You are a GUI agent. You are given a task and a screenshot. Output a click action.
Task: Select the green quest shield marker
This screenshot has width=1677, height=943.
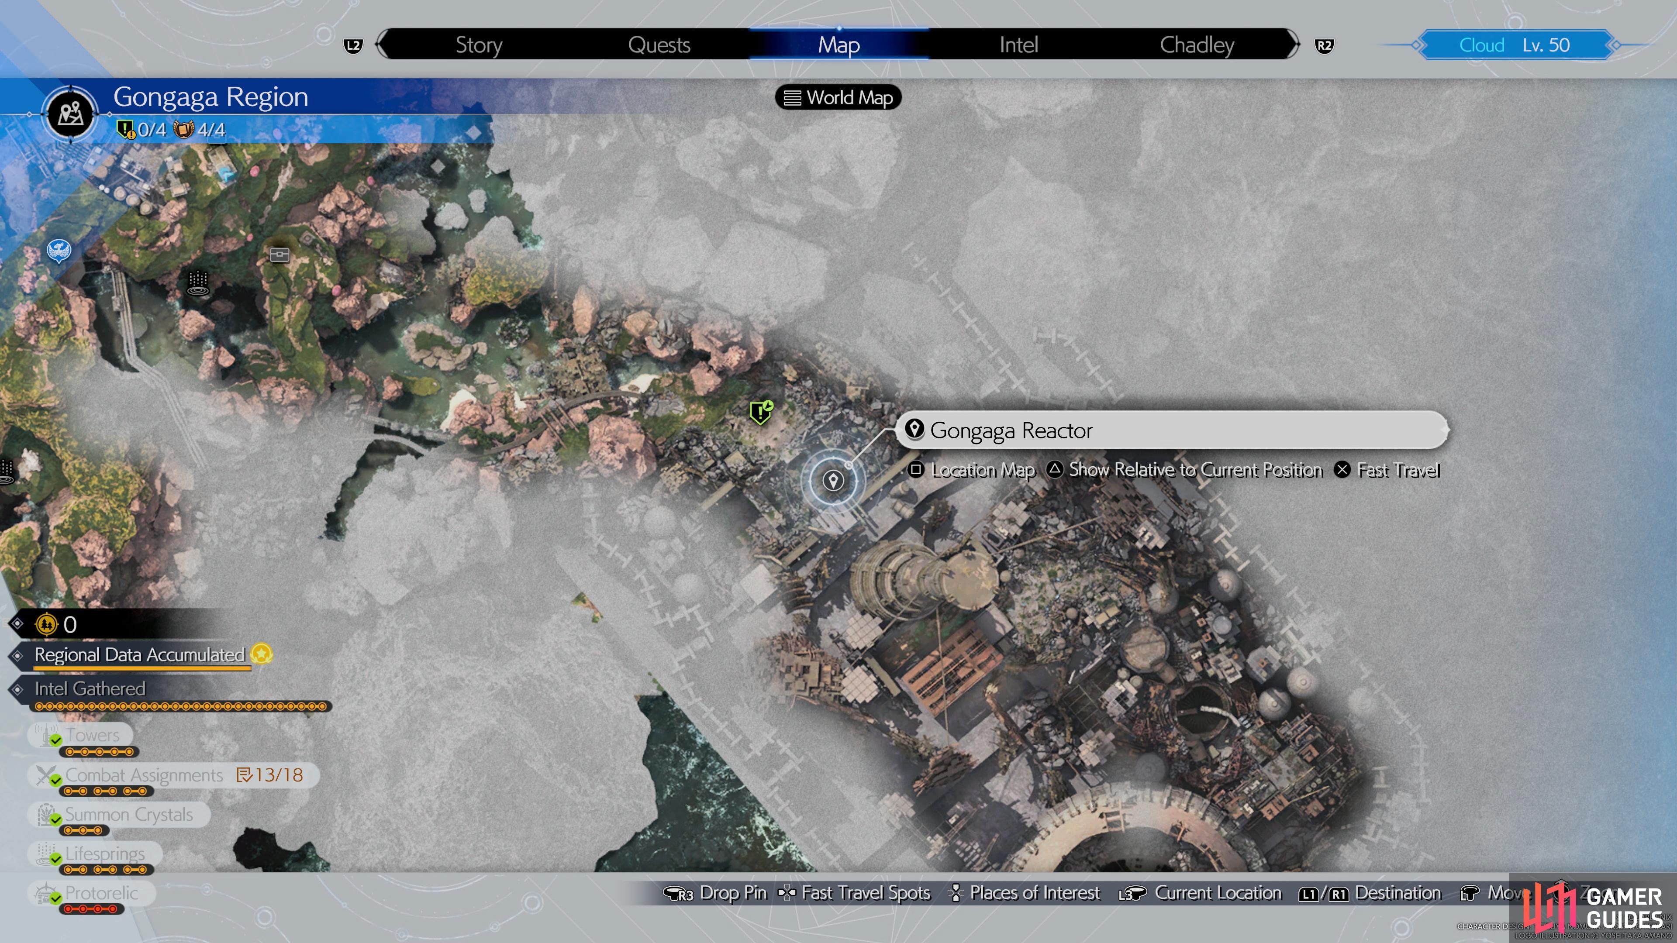[x=761, y=412]
